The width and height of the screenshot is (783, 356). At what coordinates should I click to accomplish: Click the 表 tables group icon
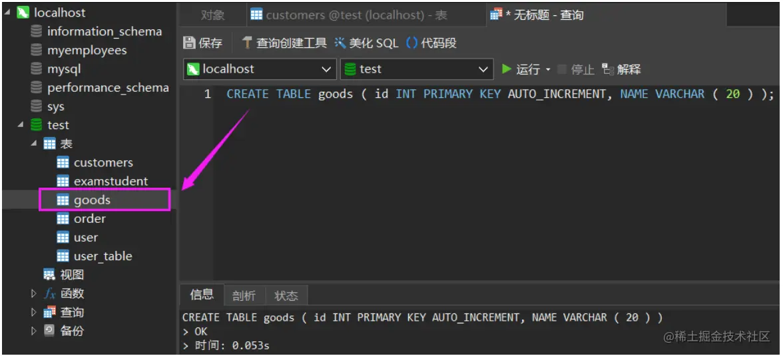point(49,144)
